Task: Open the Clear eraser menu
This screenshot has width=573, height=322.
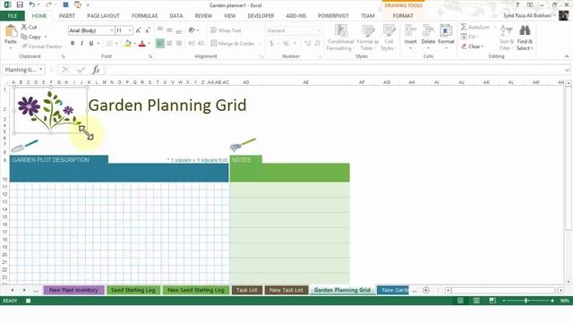Action: pos(472,47)
